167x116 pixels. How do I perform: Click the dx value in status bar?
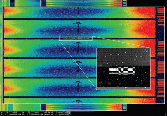point(35,114)
